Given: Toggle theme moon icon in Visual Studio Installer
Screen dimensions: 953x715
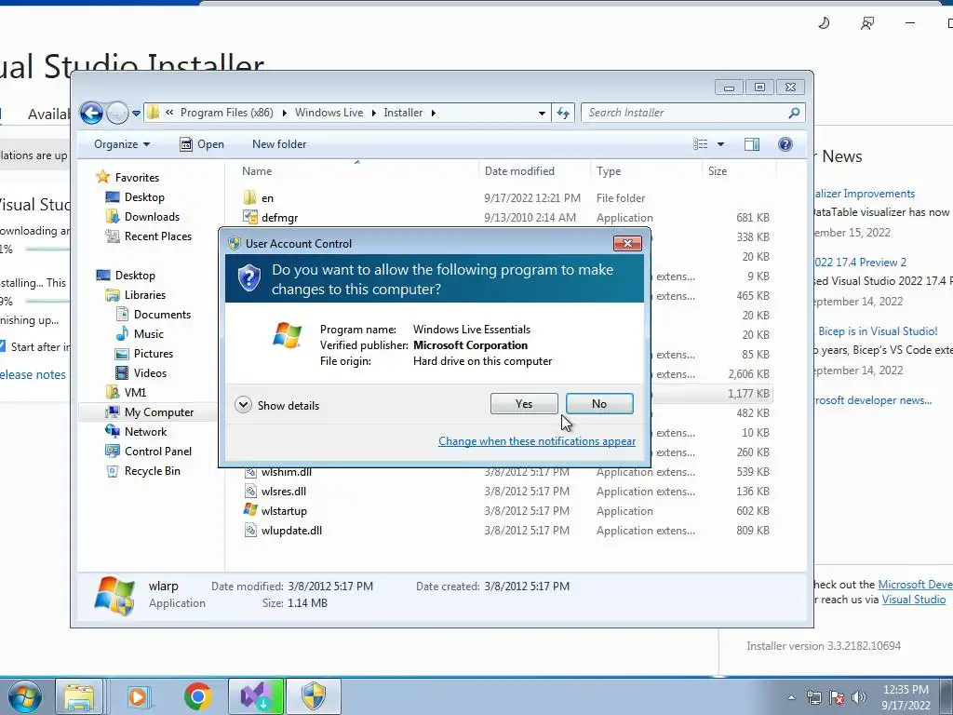Looking at the screenshot, I should (x=824, y=23).
